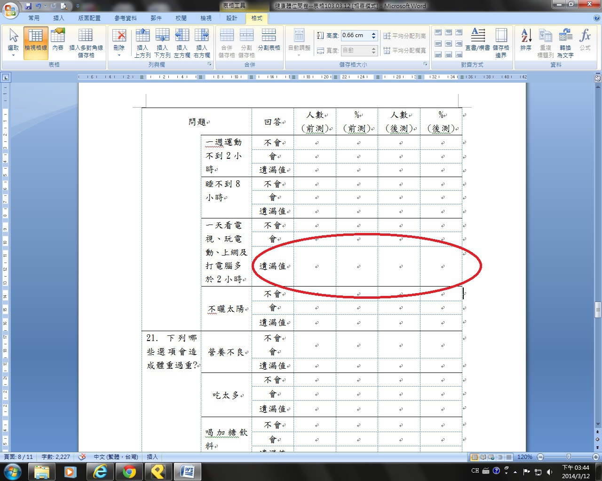Screen dimensions: 602x481
Task: Open 儲存格邊界 (Cell Margins)
Action: (x=501, y=43)
